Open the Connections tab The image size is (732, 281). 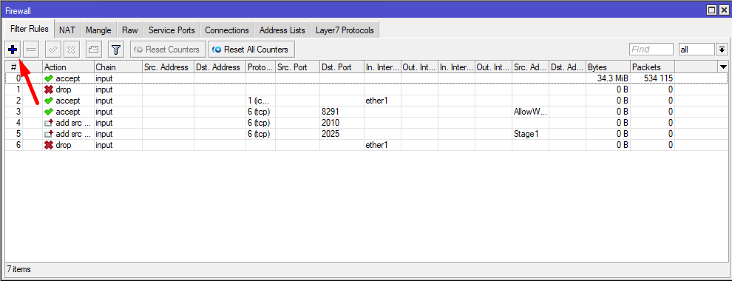(227, 30)
